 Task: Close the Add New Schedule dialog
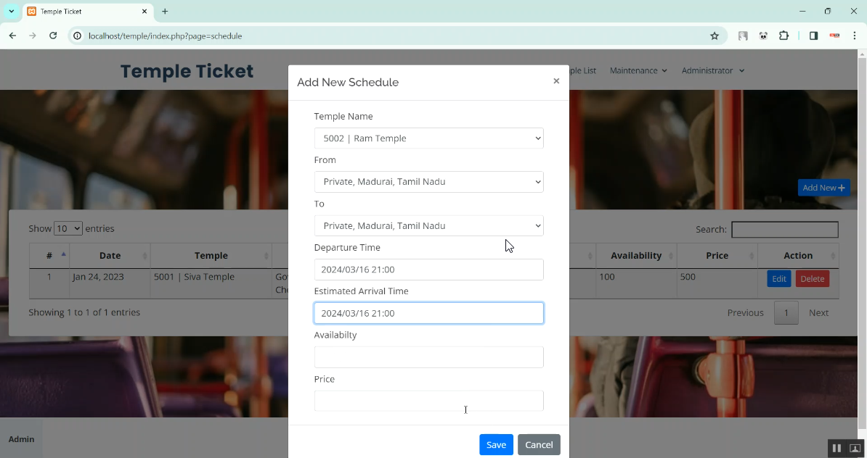(x=556, y=81)
